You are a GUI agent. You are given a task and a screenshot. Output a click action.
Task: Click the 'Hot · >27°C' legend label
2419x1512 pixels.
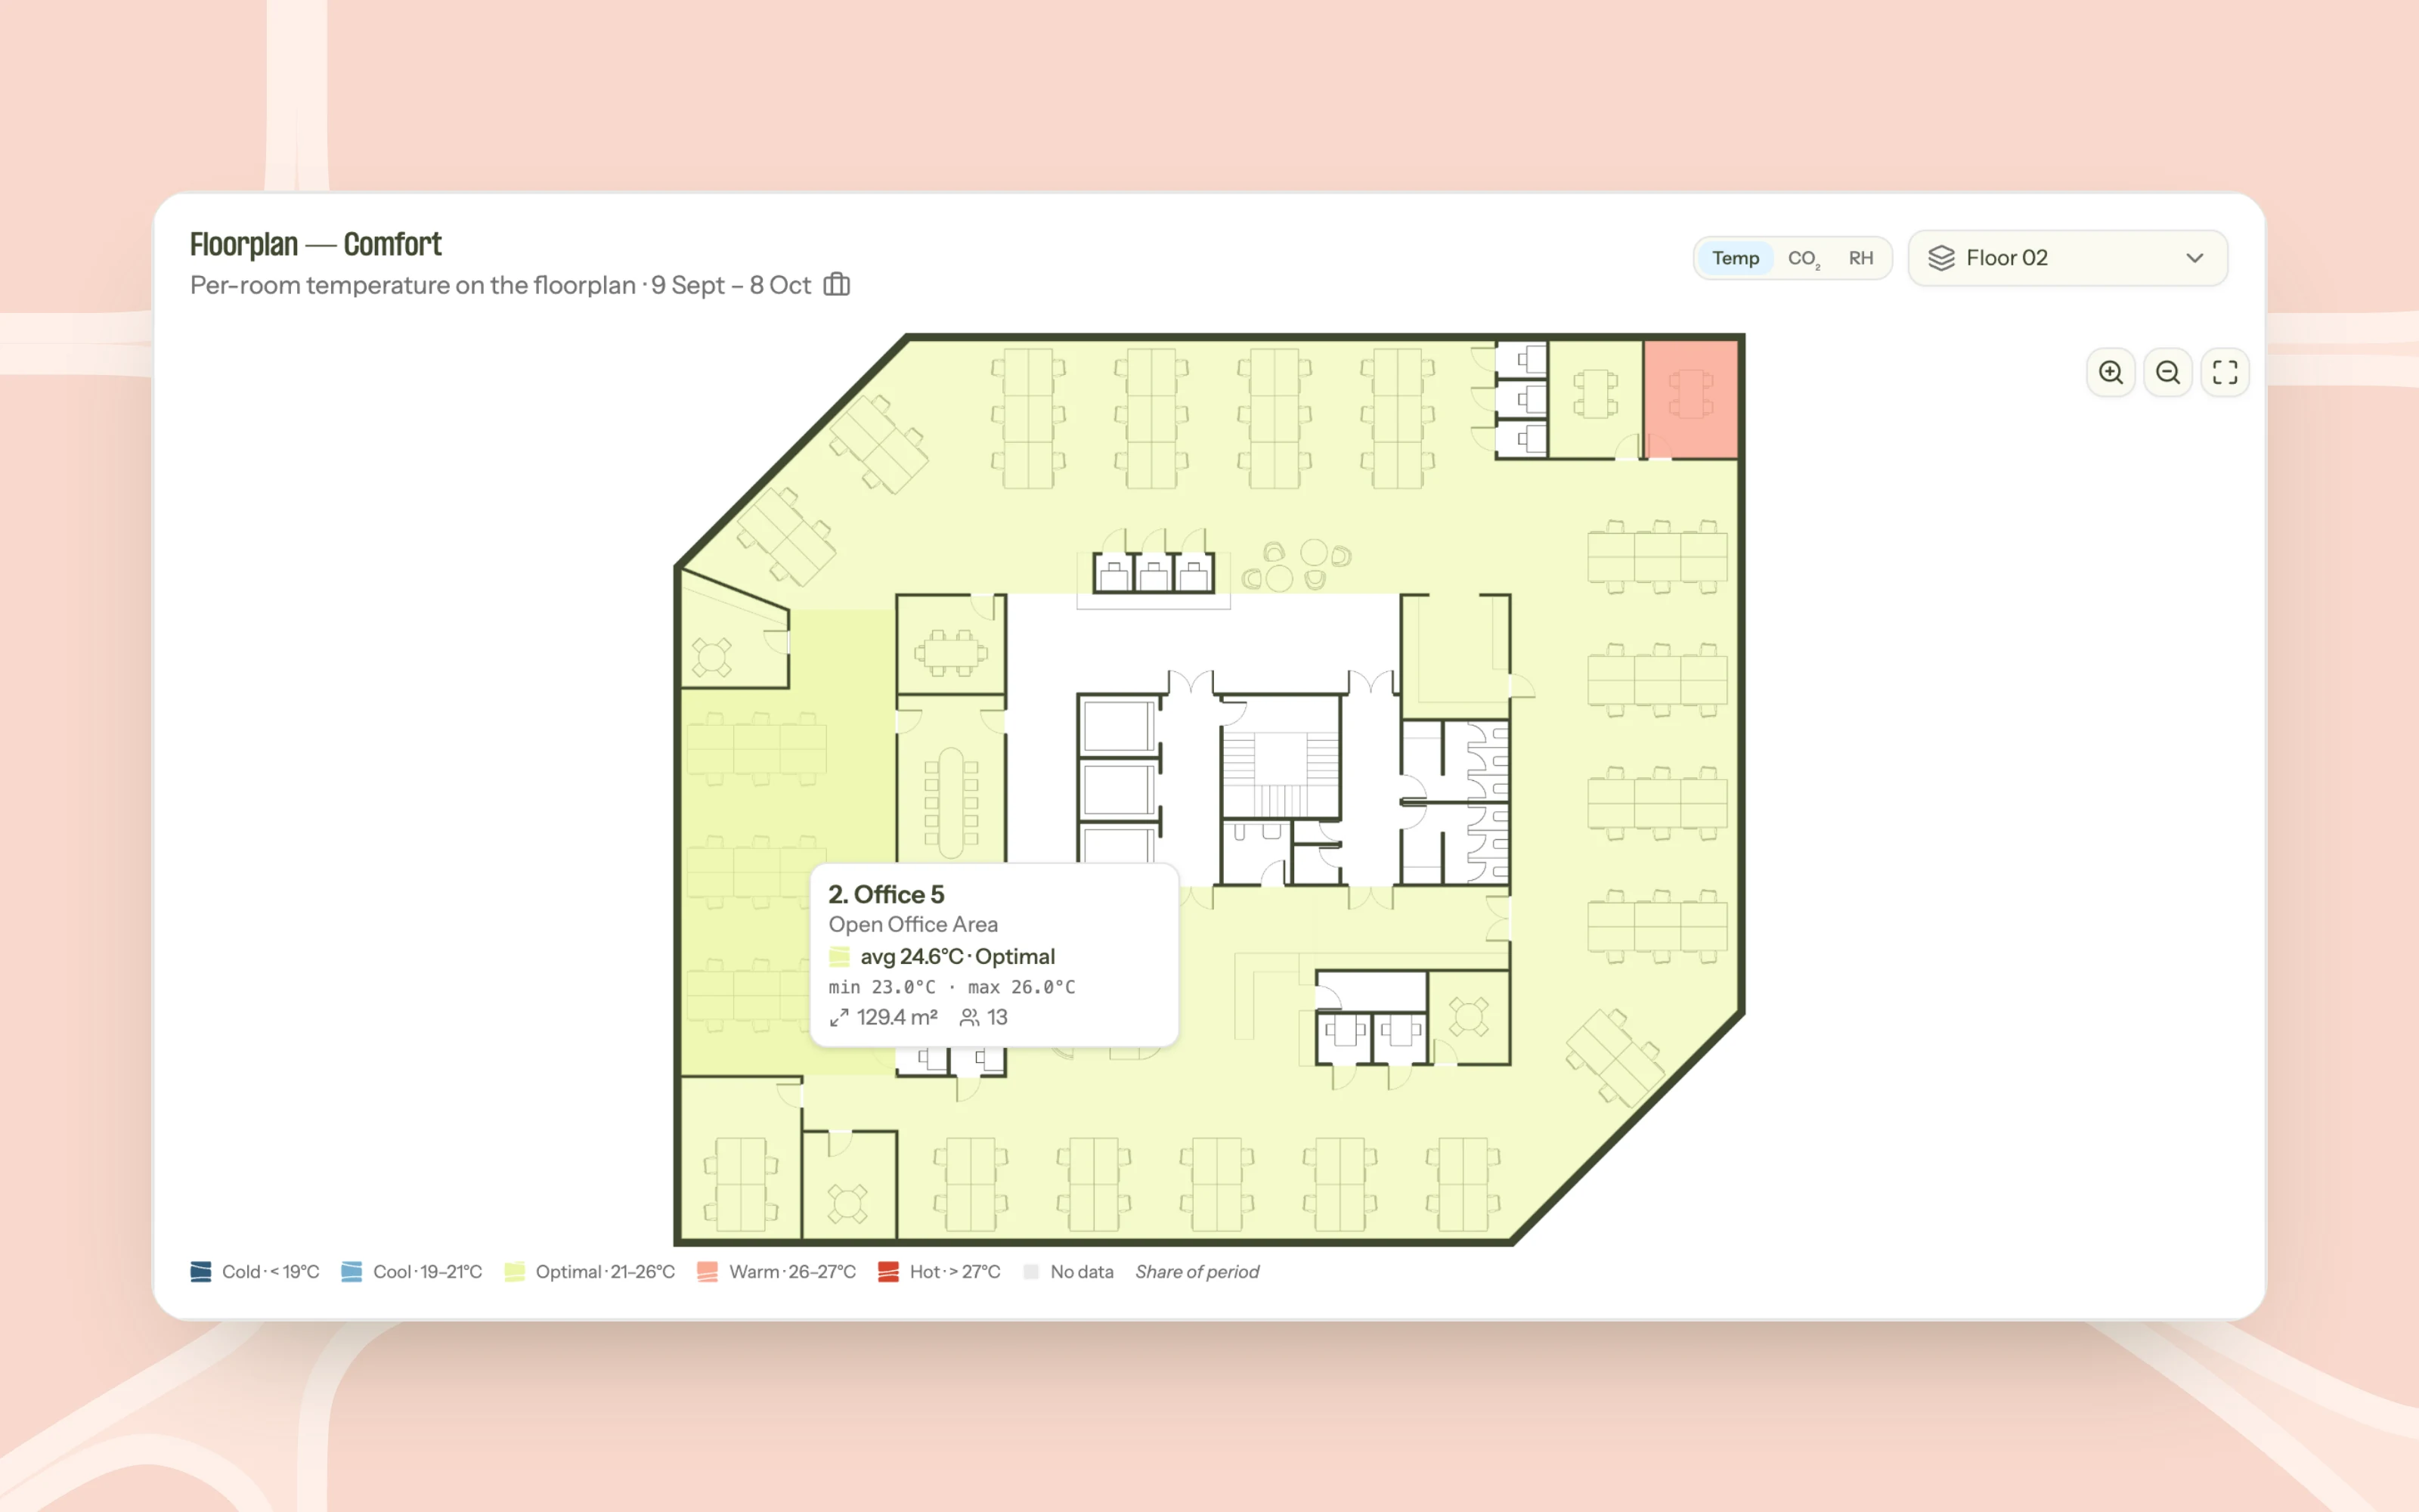955,1271
